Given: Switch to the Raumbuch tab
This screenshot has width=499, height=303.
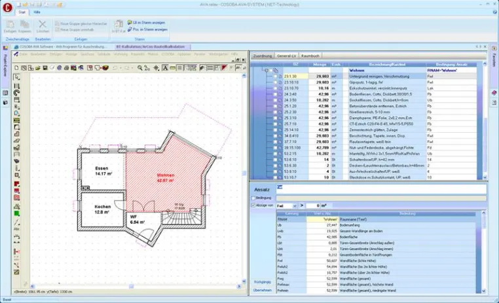Looking at the screenshot, I should coord(310,56).
